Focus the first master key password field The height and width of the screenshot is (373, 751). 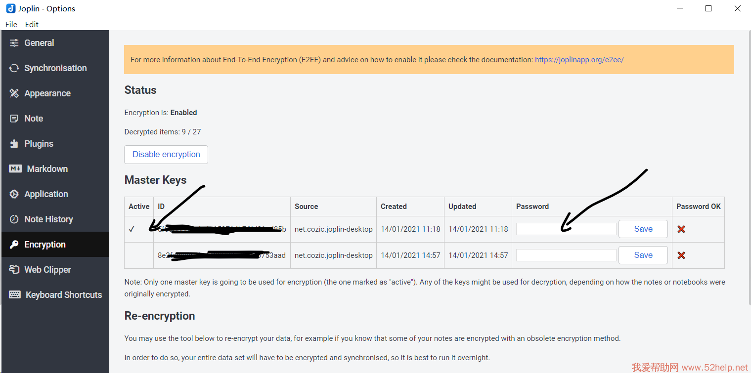point(566,229)
